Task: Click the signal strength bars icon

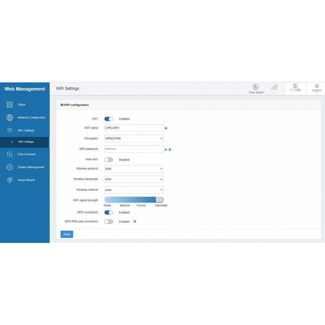Action: 274,87
